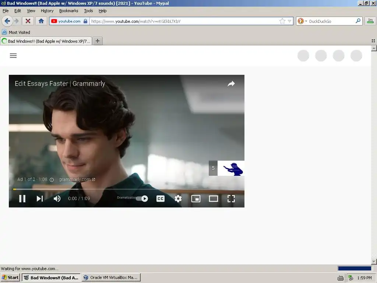Visit grammarly.com advertiser link

click(77, 179)
